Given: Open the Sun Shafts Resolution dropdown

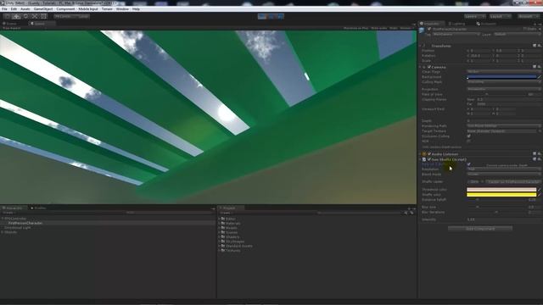Looking at the screenshot, I should [x=504, y=169].
